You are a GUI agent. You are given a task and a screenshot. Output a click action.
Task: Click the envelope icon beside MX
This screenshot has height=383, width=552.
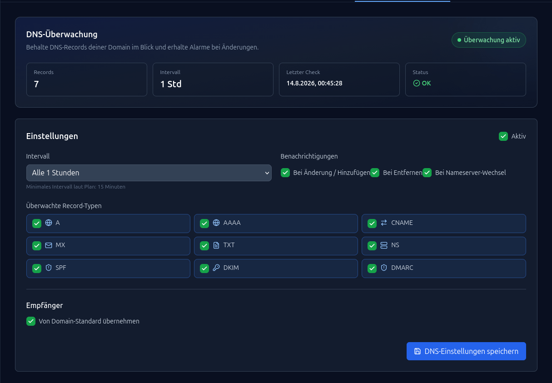[x=49, y=245]
